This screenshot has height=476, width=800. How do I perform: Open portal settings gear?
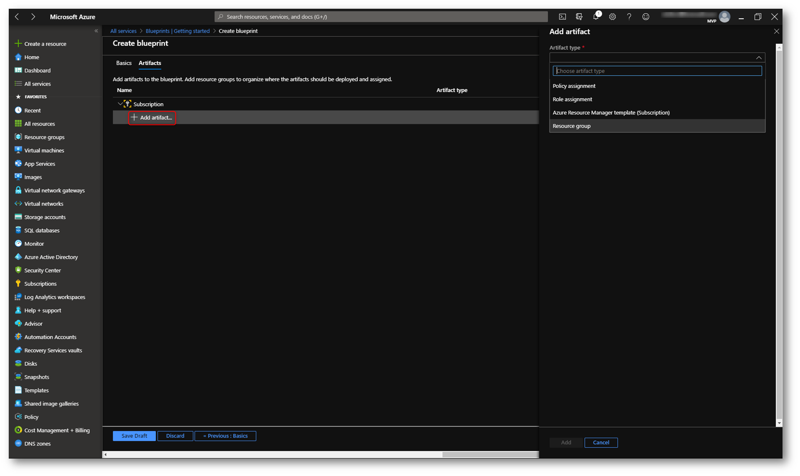coord(612,17)
